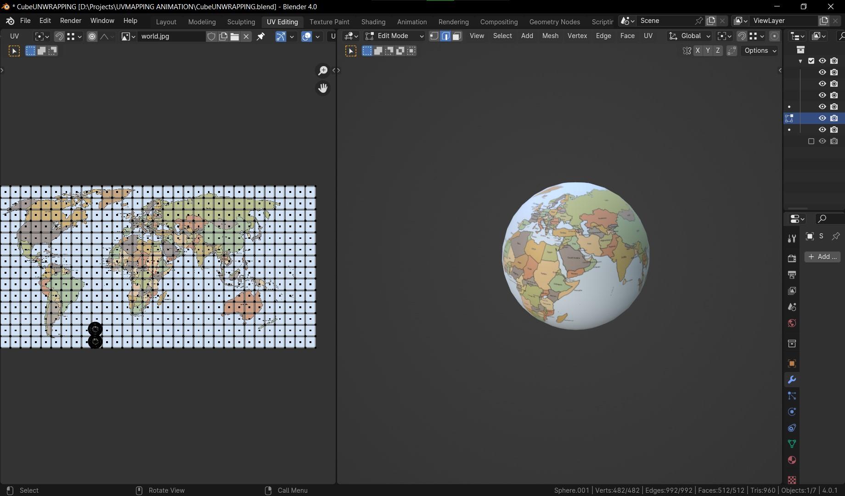
Task: Open the Material properties tab
Action: pos(792,460)
